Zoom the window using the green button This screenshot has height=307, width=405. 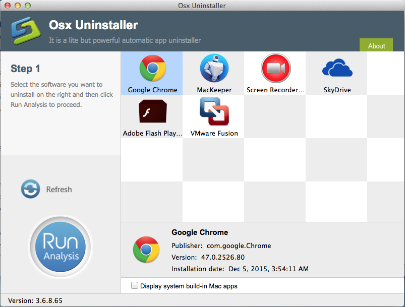point(28,6)
